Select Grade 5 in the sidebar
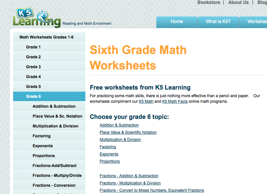 [x=49, y=87]
